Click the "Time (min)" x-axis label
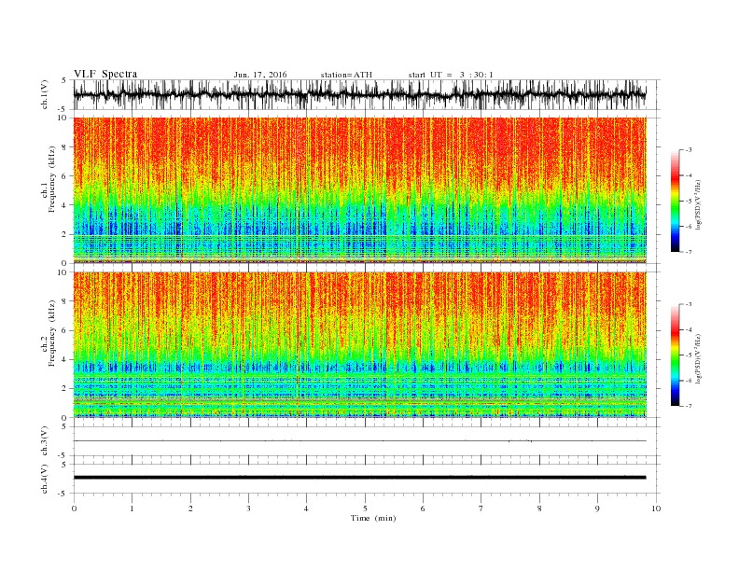This screenshot has height=571, width=739. click(373, 518)
